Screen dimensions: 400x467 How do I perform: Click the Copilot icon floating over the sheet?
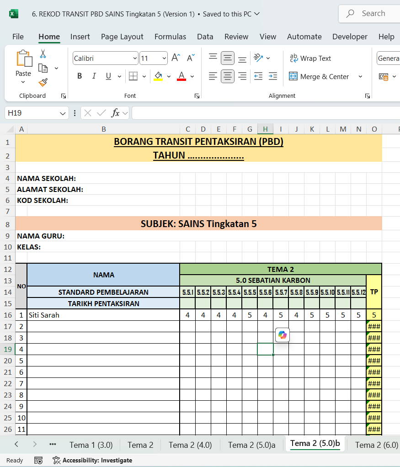click(x=282, y=335)
